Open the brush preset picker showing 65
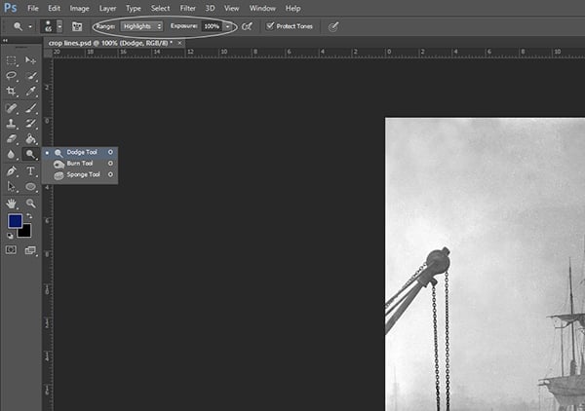 click(x=52, y=26)
